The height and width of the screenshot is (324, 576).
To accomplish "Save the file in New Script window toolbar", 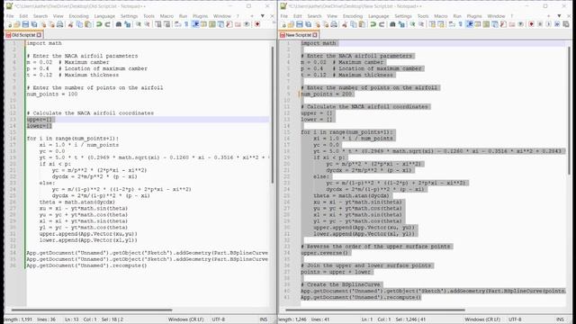I will [300, 24].
